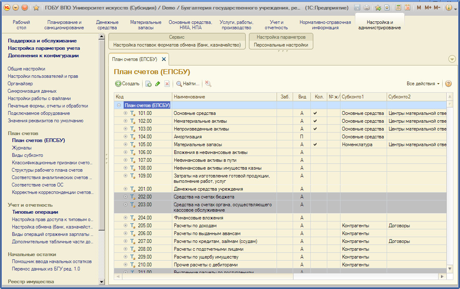Click the add-to-favorites star plus icon
Screen dimensions: 460x289
[378, 8]
